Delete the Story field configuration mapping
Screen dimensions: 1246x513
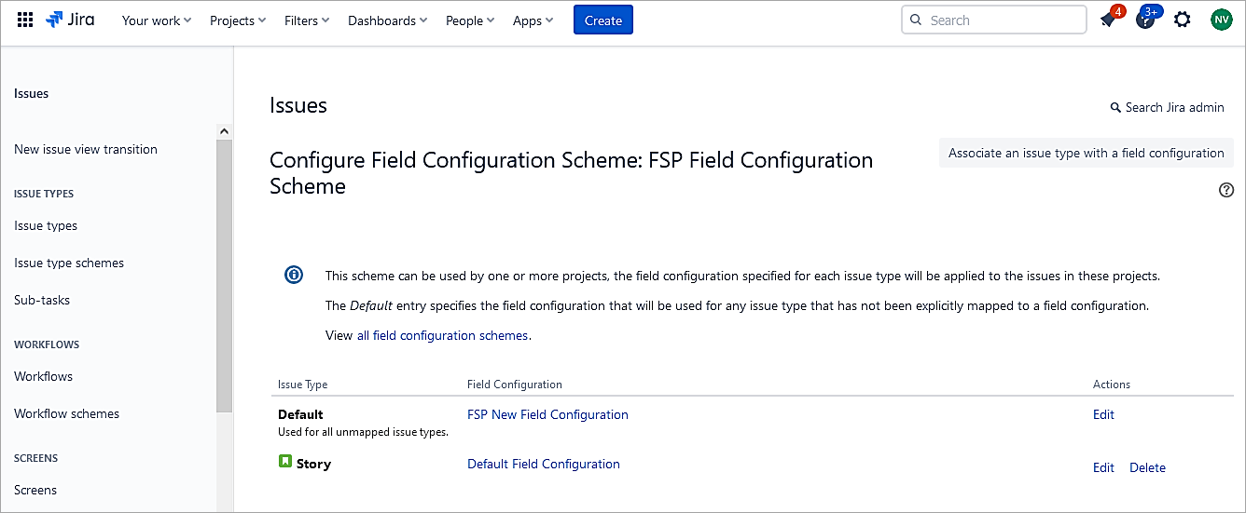1147,467
